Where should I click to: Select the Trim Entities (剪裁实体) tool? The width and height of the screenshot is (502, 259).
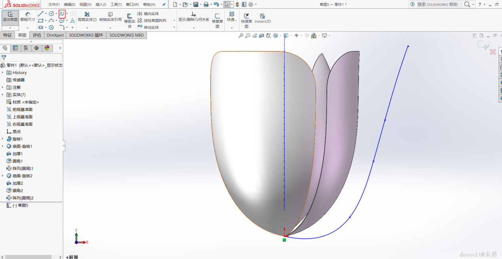tap(87, 17)
